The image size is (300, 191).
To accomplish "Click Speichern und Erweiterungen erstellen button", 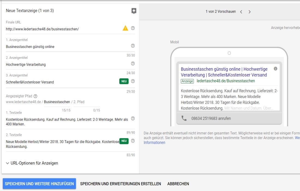I will point(121,184).
